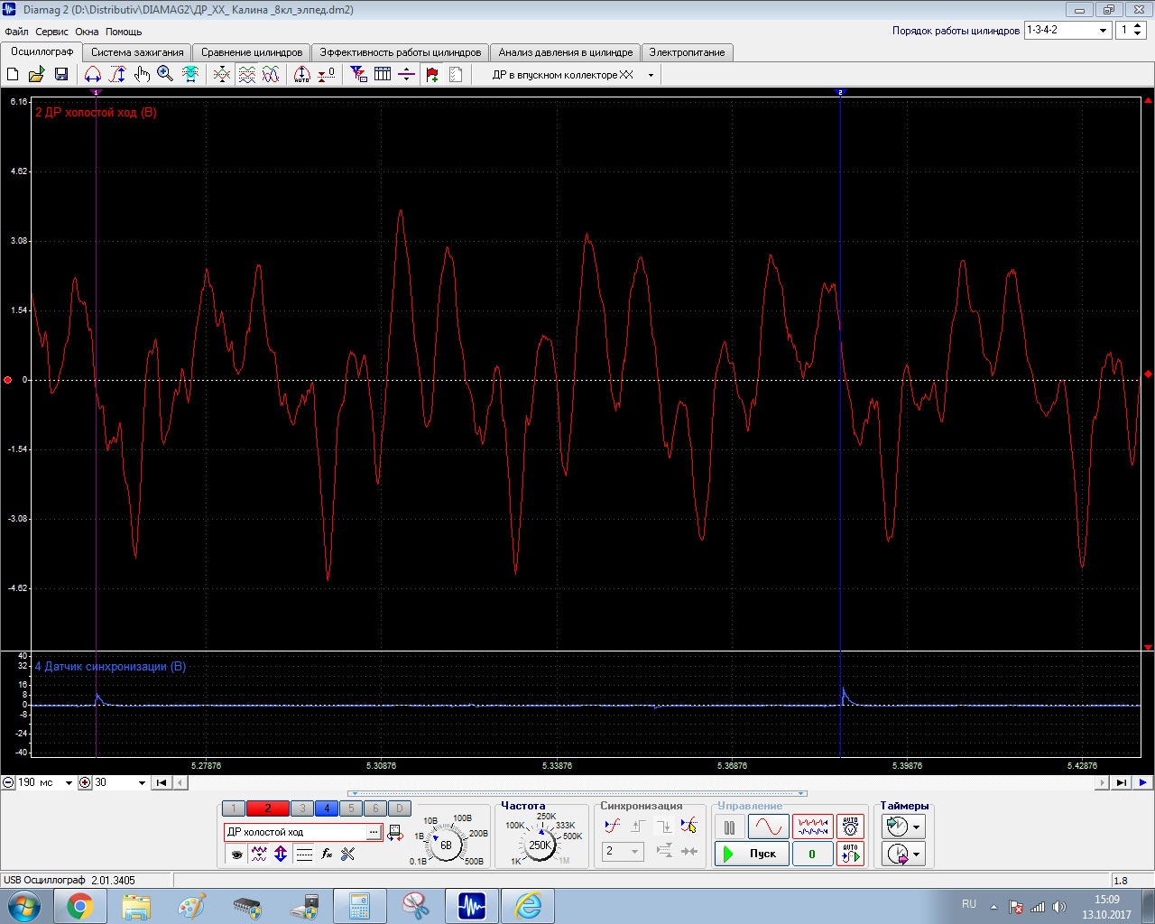Select the sync edge curve trigger icon
This screenshot has height=924, width=1155.
point(612,826)
